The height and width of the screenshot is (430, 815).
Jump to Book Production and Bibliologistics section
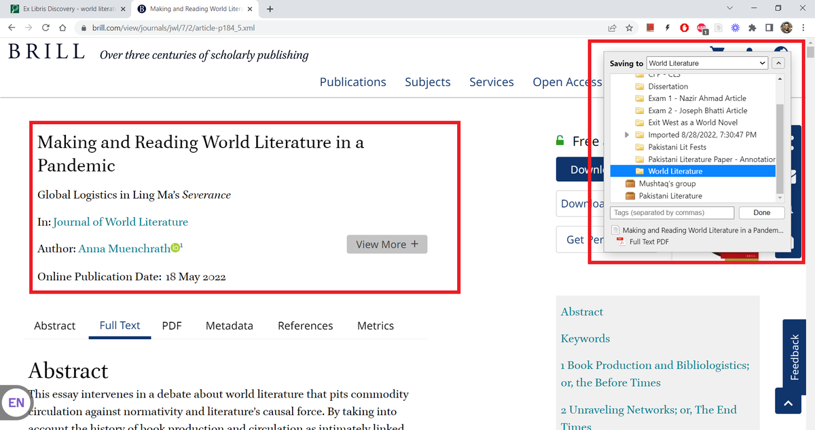click(x=655, y=374)
